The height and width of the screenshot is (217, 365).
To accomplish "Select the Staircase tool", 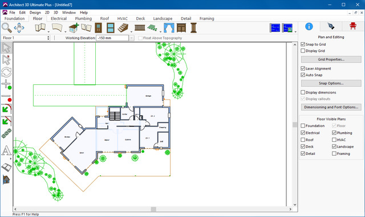I will click(x=123, y=28).
